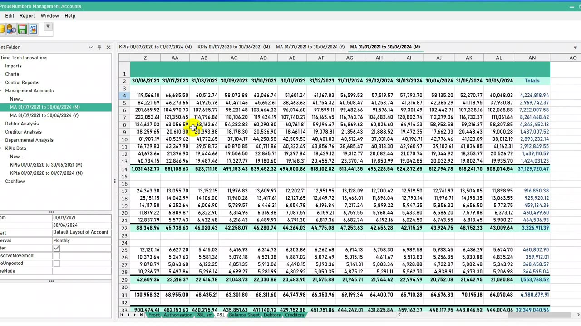Switch to the Balance Sheet sheet tab
581x326 pixels.
(244, 315)
